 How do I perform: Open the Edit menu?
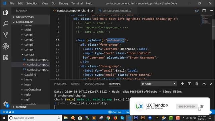(x=20, y=3)
